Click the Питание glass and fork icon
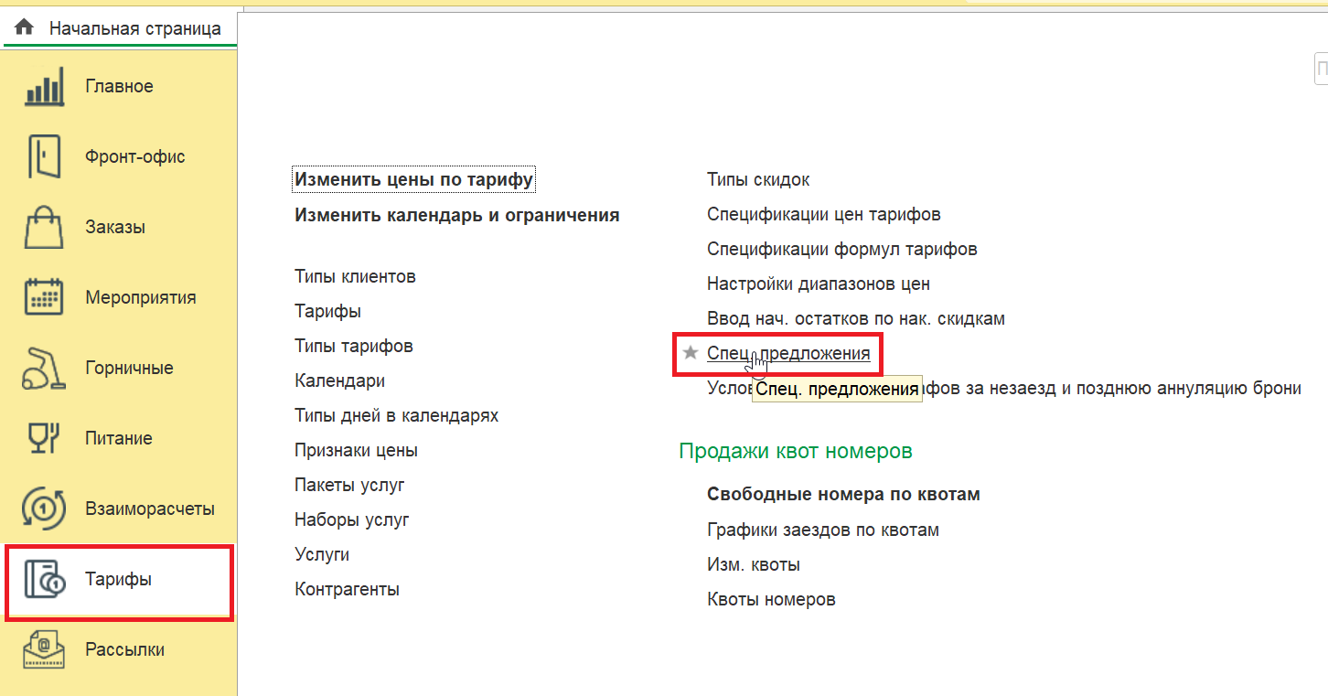 coord(43,438)
